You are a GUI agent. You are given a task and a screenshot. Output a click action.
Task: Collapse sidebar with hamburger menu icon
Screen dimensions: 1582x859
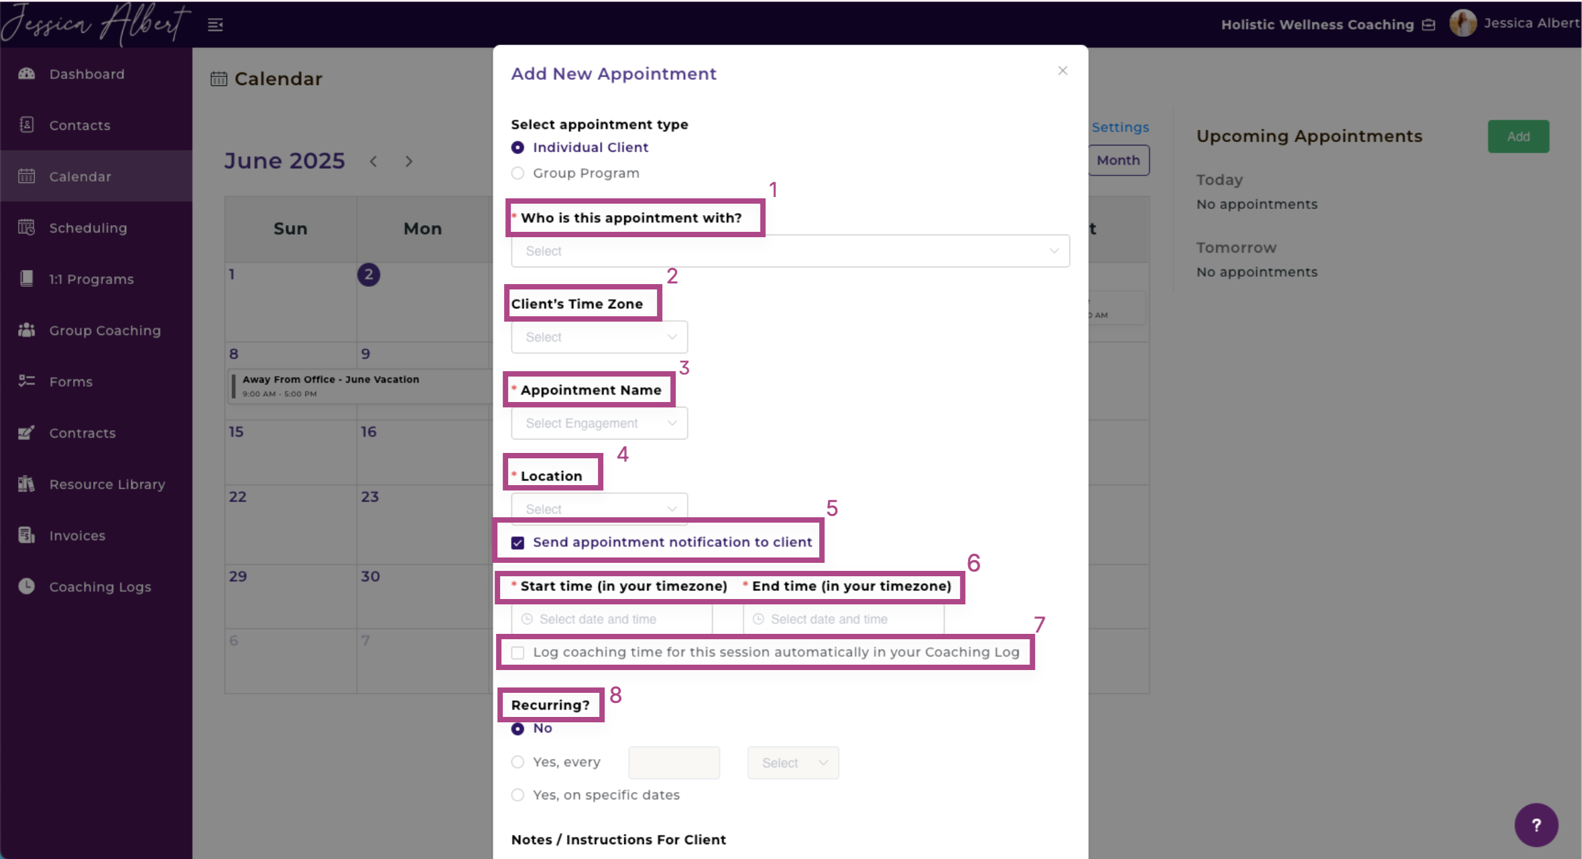coord(215,25)
